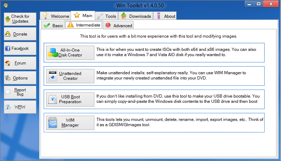Click the Facebook logo icon
Viewport: 281px width, 161px height.
pyautogui.click(x=8, y=48)
